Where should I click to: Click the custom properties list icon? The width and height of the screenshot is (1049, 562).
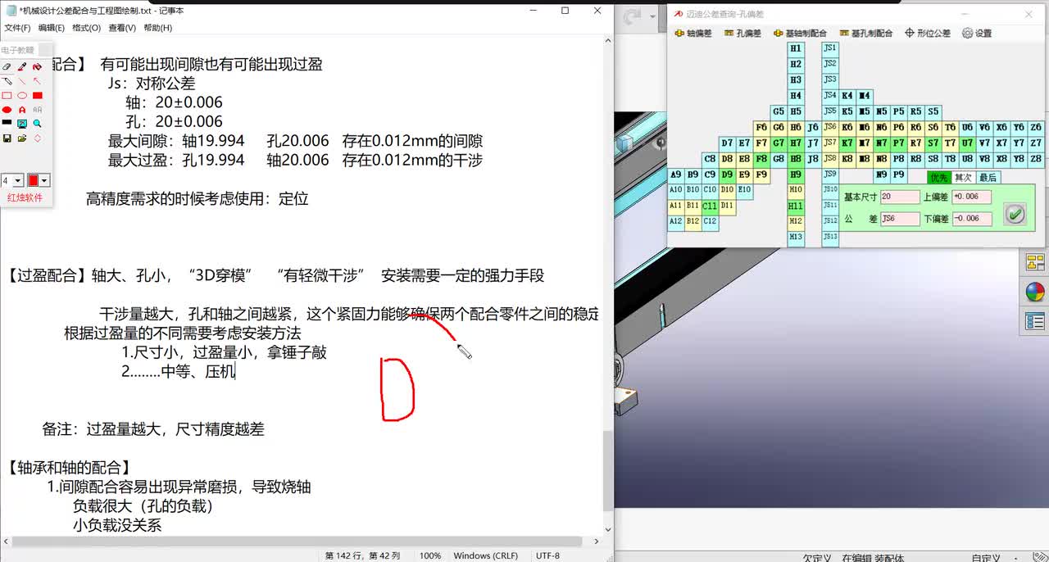pyautogui.click(x=1035, y=322)
